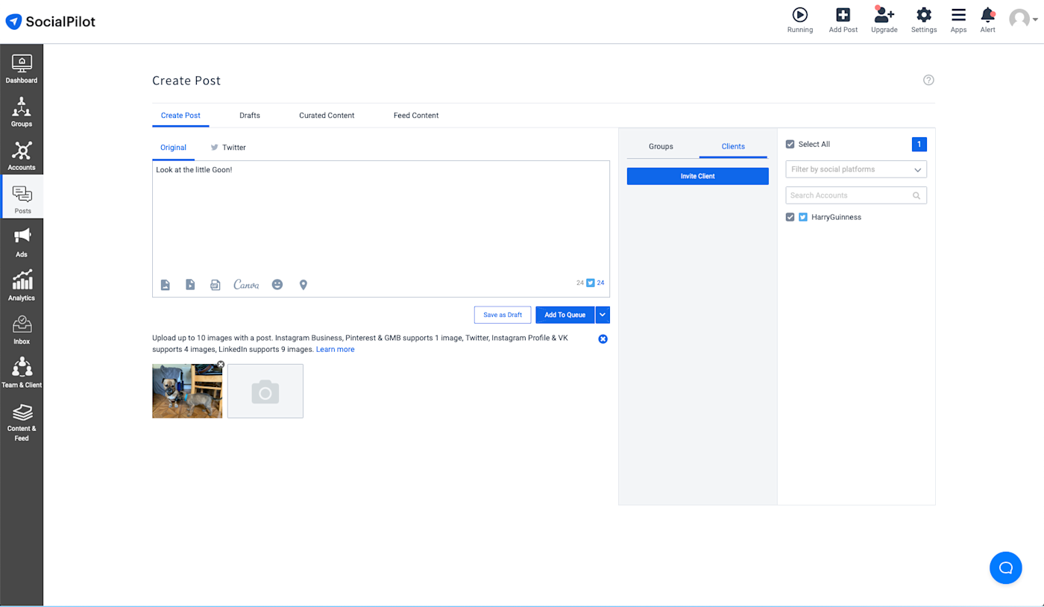Click the add GIF icon in editor
The height and width of the screenshot is (607, 1044).
pos(216,285)
